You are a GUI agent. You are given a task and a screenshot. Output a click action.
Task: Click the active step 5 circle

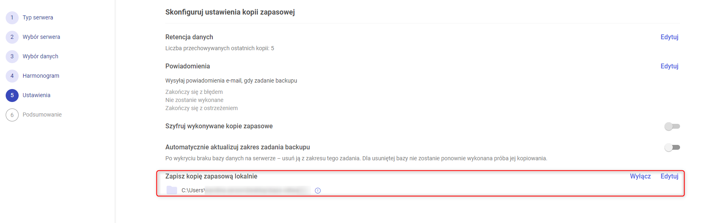12,96
